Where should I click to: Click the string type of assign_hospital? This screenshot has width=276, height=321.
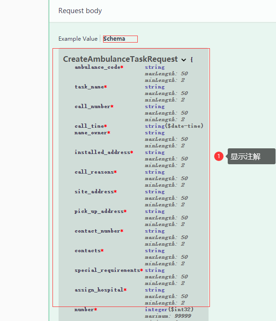click(x=155, y=290)
